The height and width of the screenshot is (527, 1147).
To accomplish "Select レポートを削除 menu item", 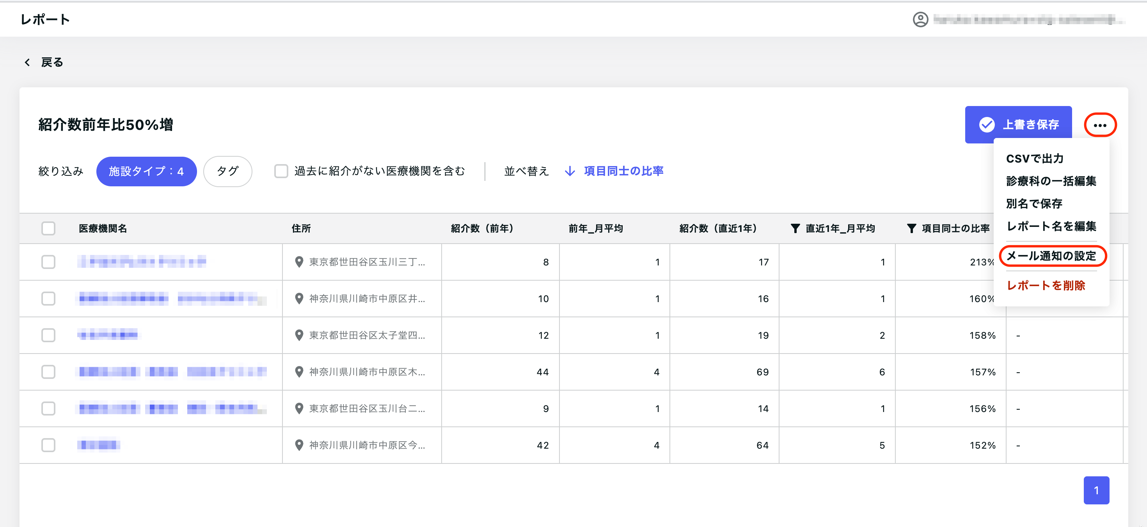I will 1046,285.
